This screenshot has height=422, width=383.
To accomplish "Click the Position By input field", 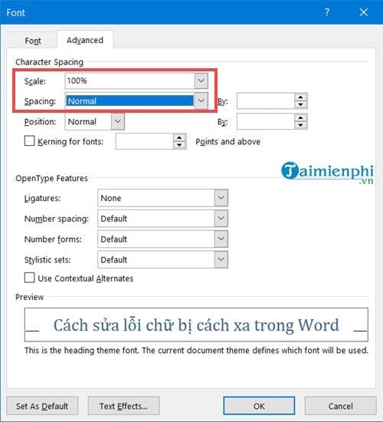I will point(266,121).
